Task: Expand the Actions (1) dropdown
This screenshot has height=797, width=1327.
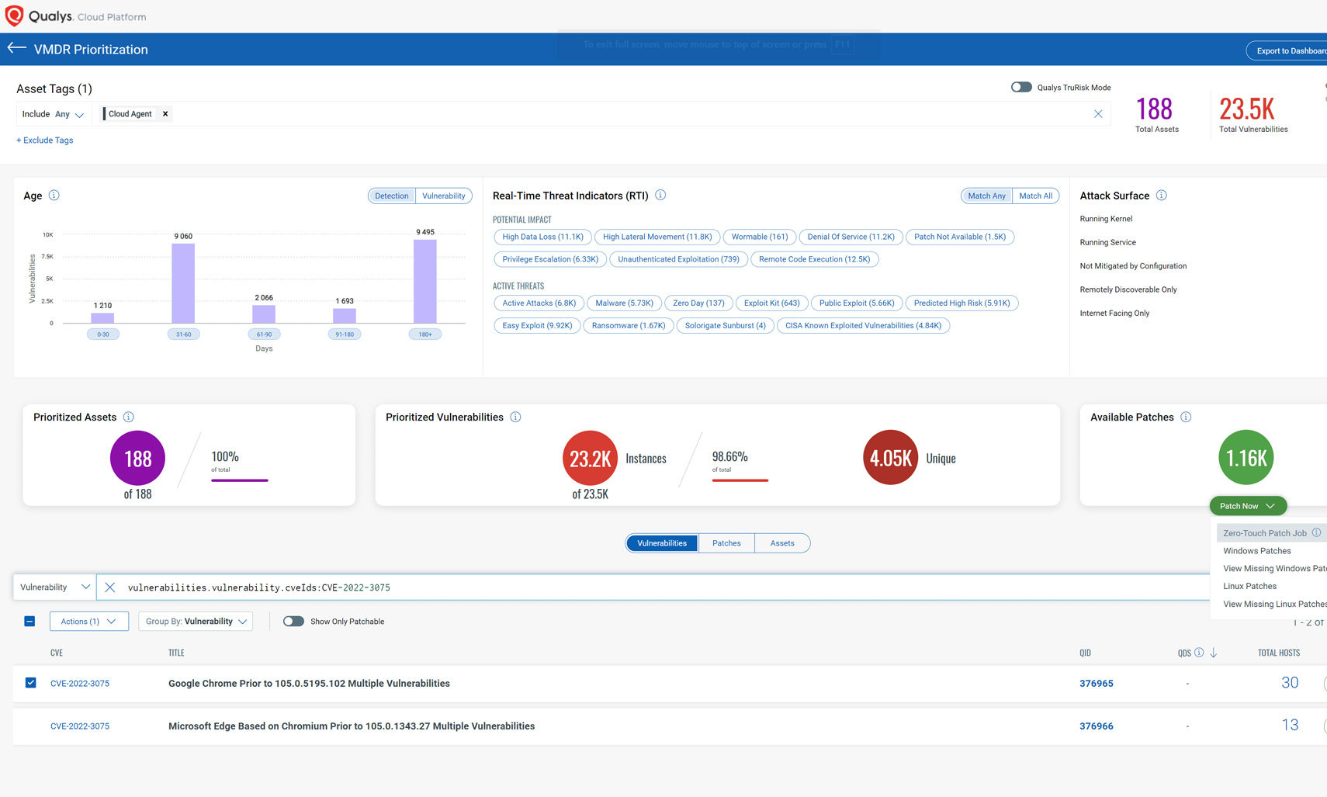Action: tap(88, 622)
